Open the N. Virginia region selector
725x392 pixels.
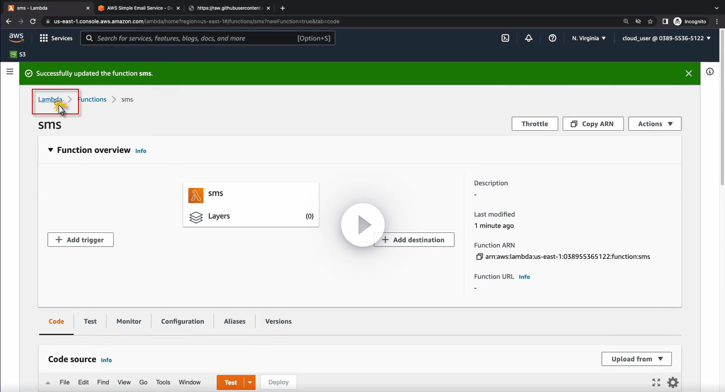click(x=589, y=38)
